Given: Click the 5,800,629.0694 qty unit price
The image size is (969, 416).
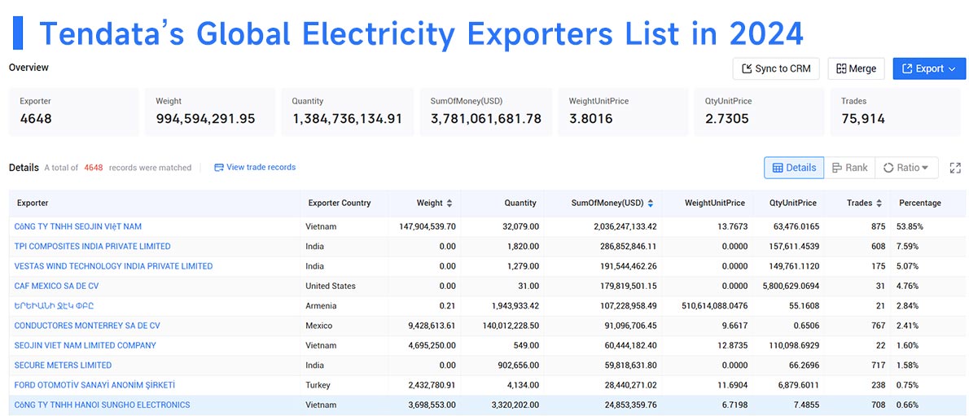Looking at the screenshot, I should click(792, 287).
